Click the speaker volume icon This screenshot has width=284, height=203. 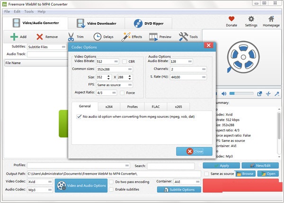224,93
